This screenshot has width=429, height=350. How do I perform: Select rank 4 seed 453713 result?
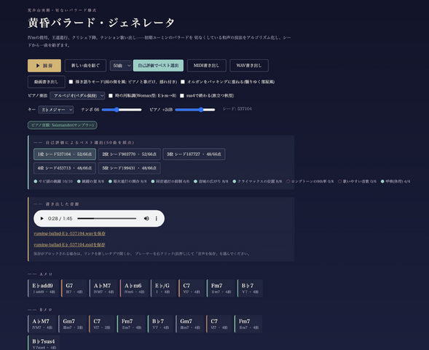tap(65, 168)
